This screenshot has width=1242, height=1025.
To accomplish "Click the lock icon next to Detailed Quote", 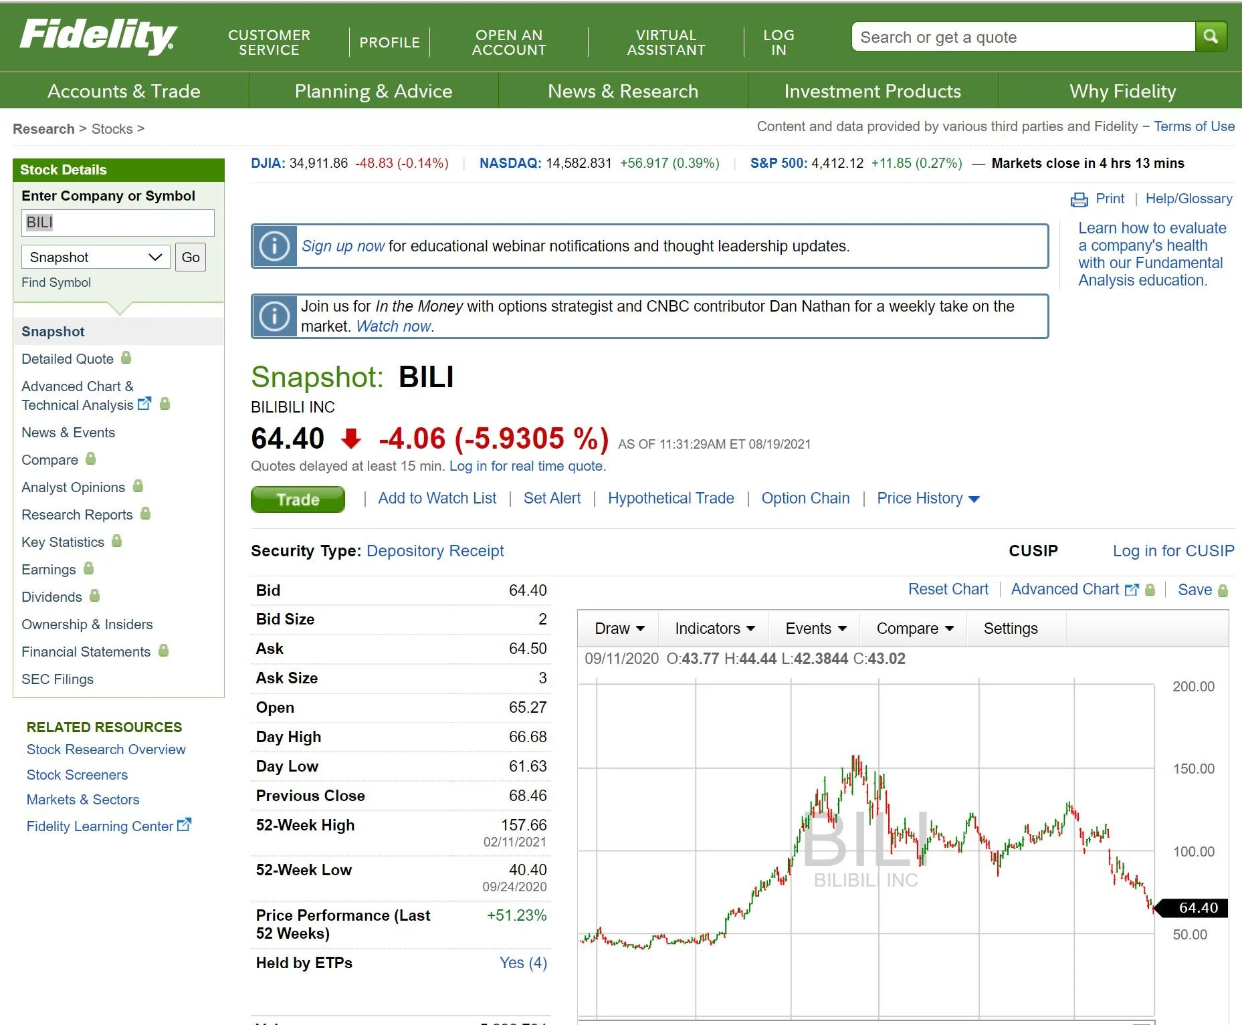I will click(x=126, y=358).
